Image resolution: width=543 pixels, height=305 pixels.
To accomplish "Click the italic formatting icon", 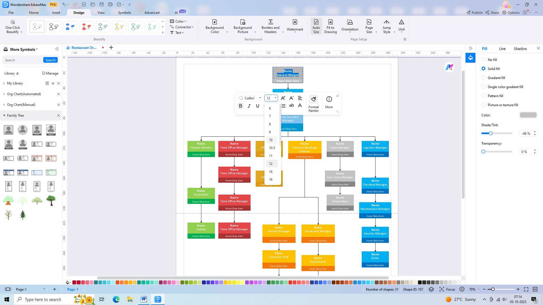I will [x=249, y=106].
